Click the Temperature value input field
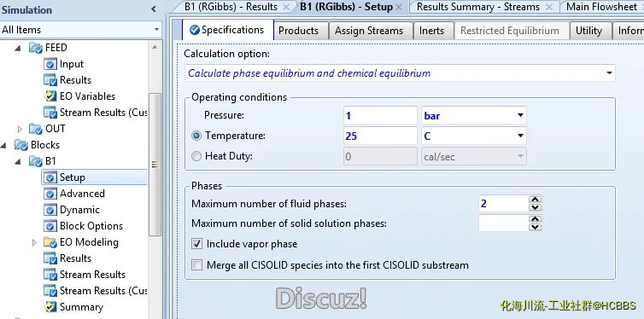644x319 pixels. (x=380, y=136)
